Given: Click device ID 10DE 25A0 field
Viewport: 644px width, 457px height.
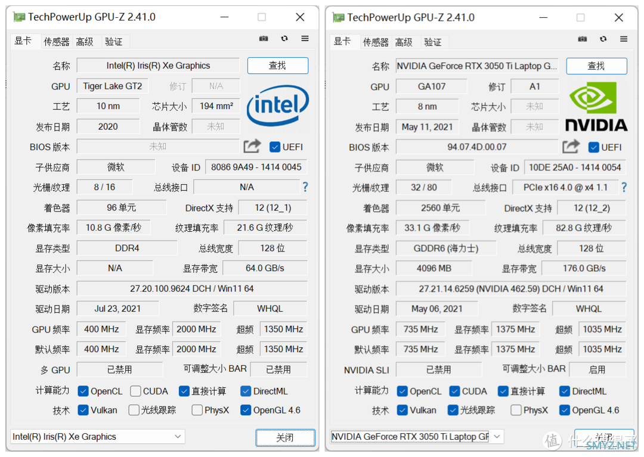Looking at the screenshot, I should click(x=575, y=167).
